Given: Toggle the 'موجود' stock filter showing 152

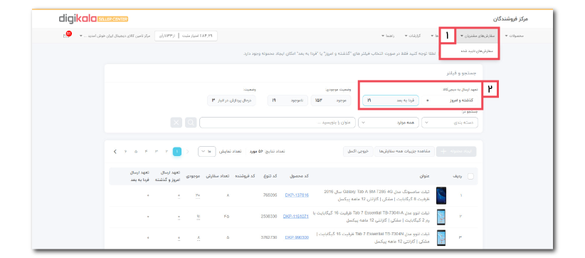Looking at the screenshot, I should click(x=331, y=100).
